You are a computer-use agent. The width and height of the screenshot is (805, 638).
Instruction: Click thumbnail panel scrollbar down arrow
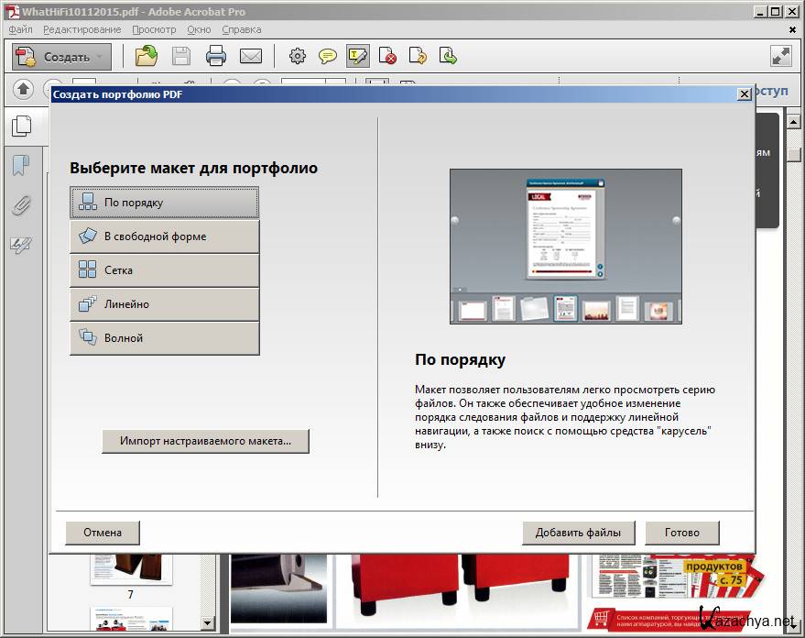pos(207,623)
